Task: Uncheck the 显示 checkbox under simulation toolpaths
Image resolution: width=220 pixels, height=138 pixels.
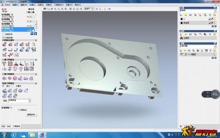Action: click(x=3, y=86)
